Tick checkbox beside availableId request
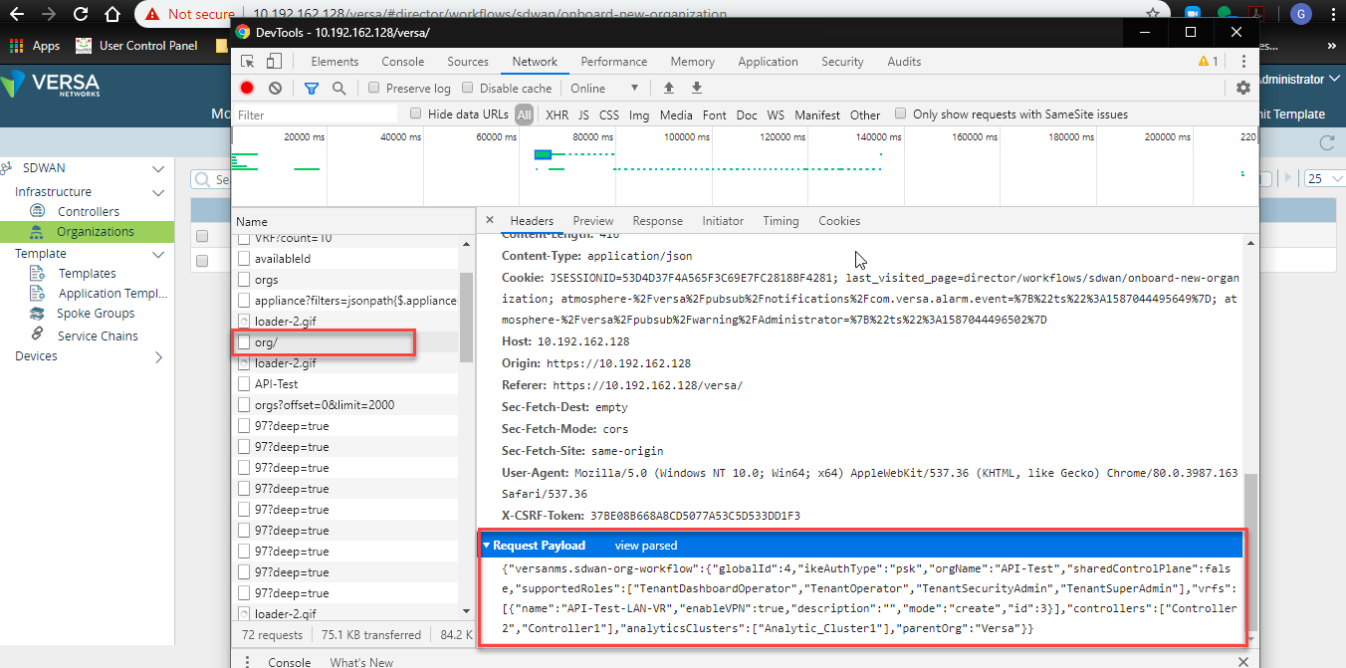This screenshot has width=1346, height=668. (245, 259)
